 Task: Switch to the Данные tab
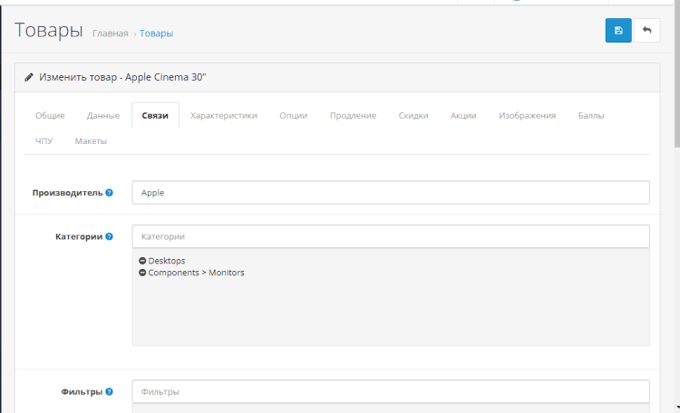[x=103, y=116]
